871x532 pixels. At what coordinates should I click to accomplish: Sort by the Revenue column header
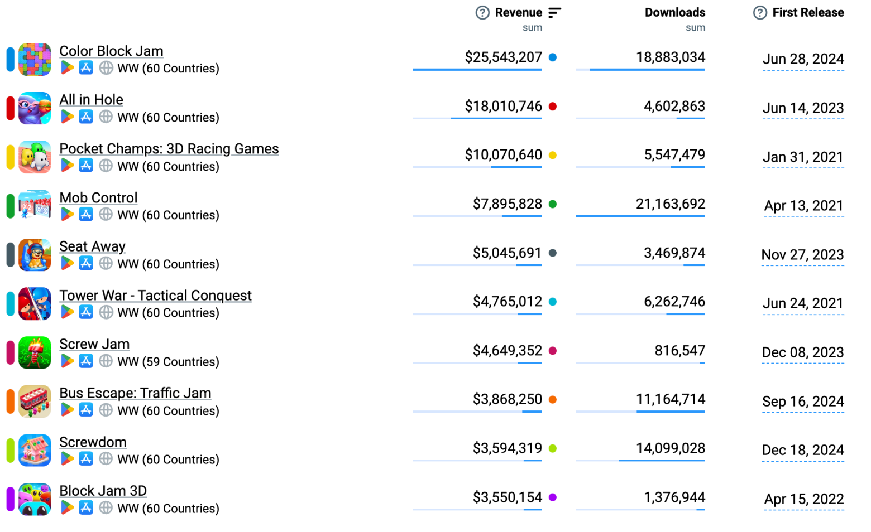[x=518, y=13]
